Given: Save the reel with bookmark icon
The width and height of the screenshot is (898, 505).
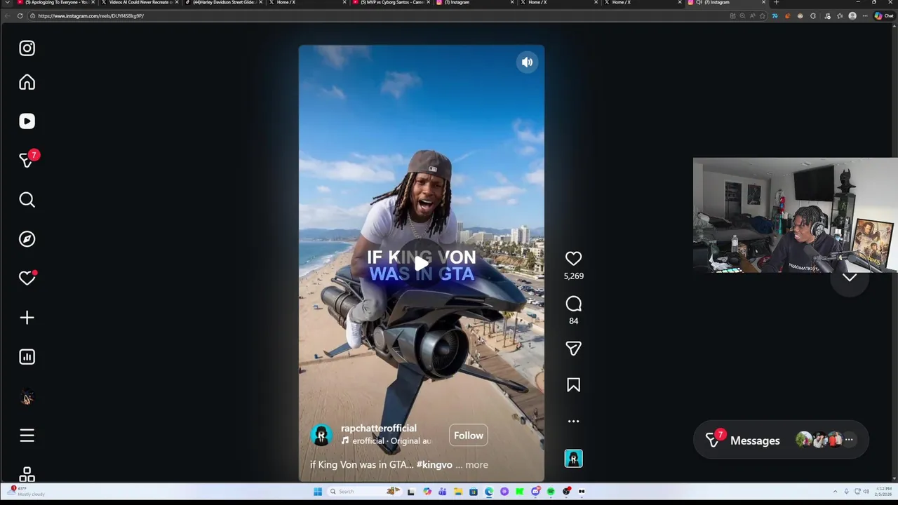Looking at the screenshot, I should (x=573, y=385).
